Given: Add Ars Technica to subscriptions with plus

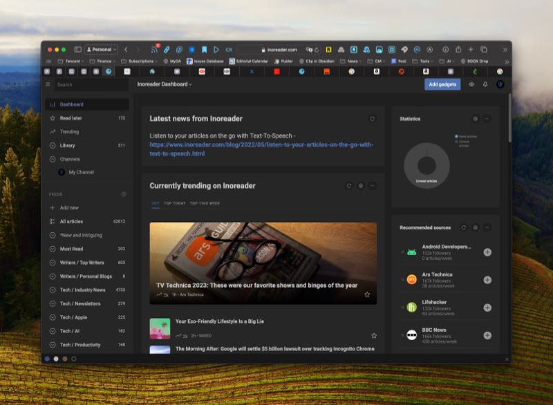Looking at the screenshot, I should click(x=487, y=279).
